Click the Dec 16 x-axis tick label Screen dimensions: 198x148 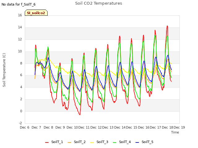pyautogui.click(x=144, y=127)
